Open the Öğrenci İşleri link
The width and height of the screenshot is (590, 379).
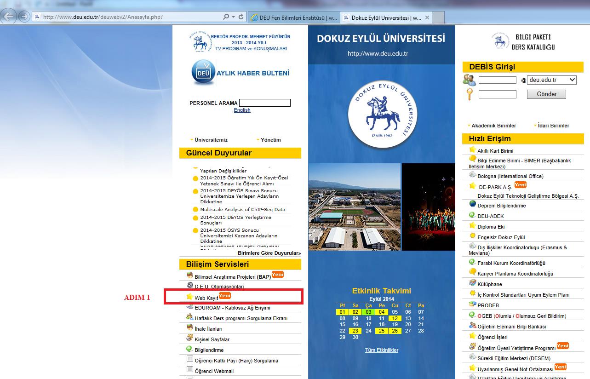click(x=493, y=338)
